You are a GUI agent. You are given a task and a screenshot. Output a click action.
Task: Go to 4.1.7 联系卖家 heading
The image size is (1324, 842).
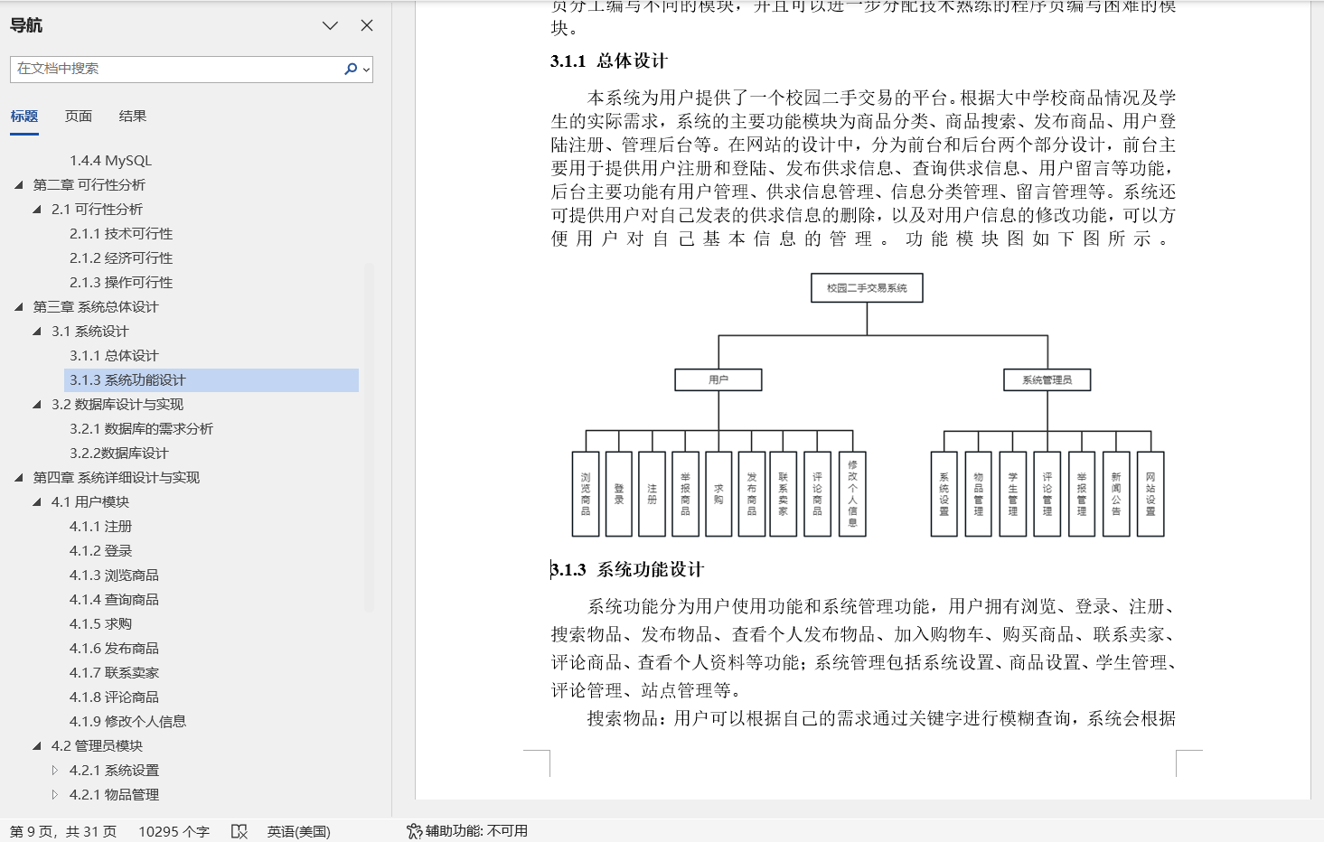[114, 673]
